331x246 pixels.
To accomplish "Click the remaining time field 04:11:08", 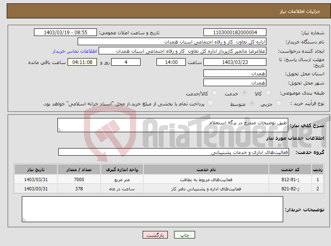I will click(x=82, y=62).
